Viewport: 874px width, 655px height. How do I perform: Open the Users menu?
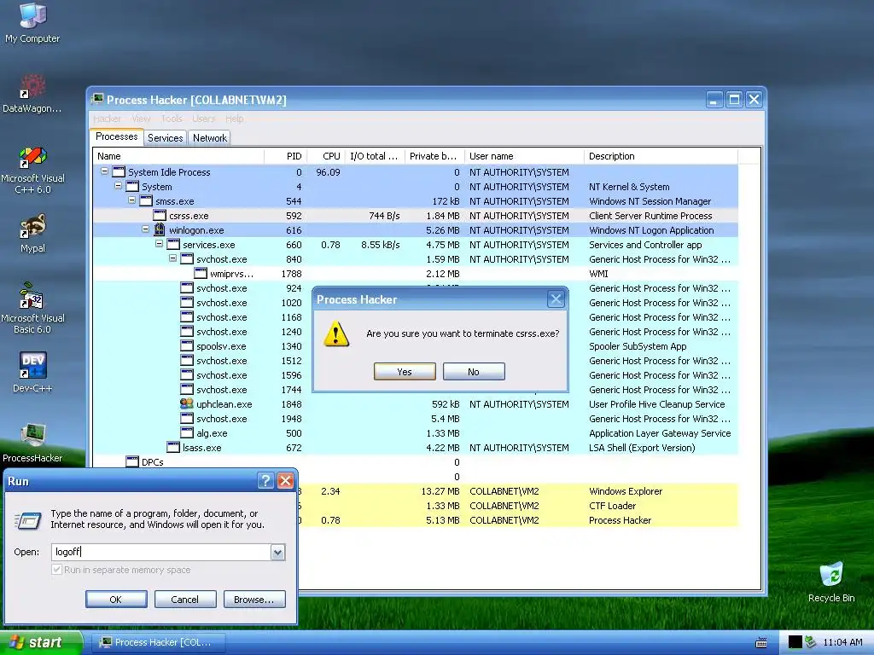tap(203, 119)
